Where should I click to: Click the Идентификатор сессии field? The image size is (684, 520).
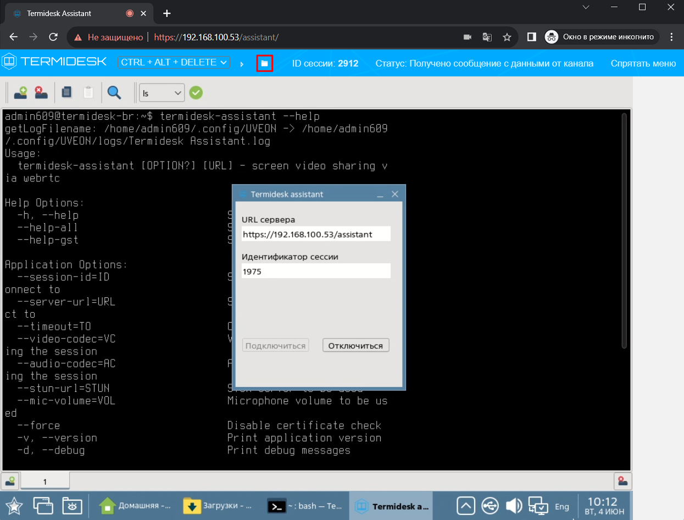click(x=316, y=271)
